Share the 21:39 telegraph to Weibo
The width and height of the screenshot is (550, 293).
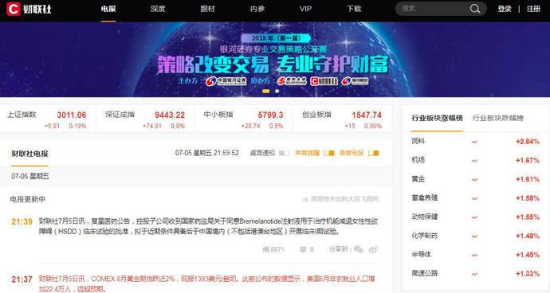point(373,249)
